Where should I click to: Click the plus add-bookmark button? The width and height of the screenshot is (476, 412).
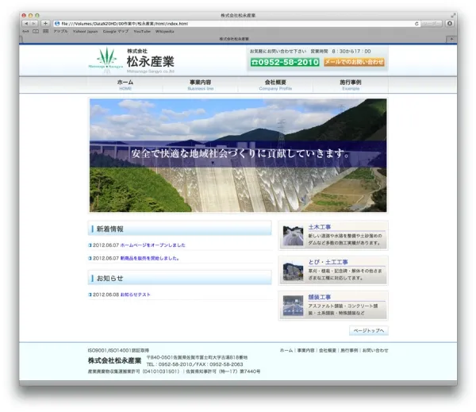[45, 23]
